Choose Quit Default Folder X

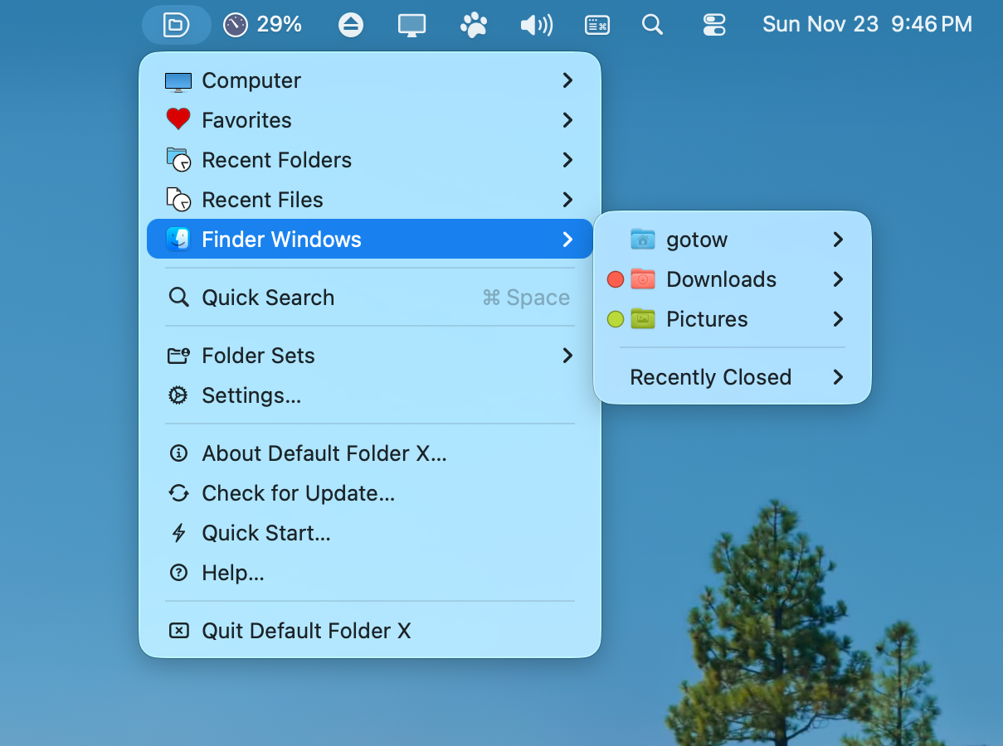tap(370, 631)
